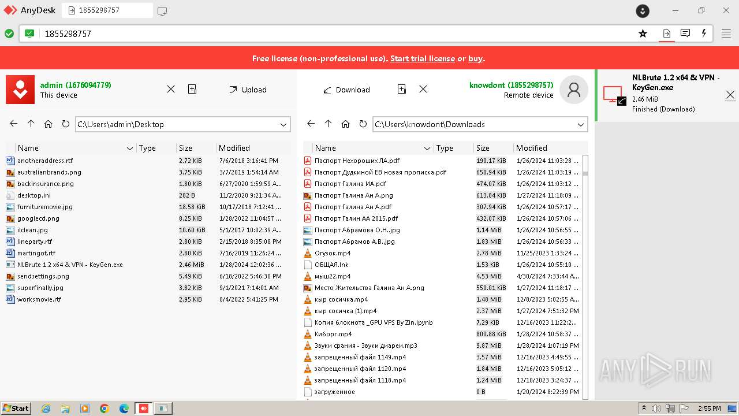Screen dimensions: 739x416
Task: Click the new session monitor icon
Action: coord(162,10)
